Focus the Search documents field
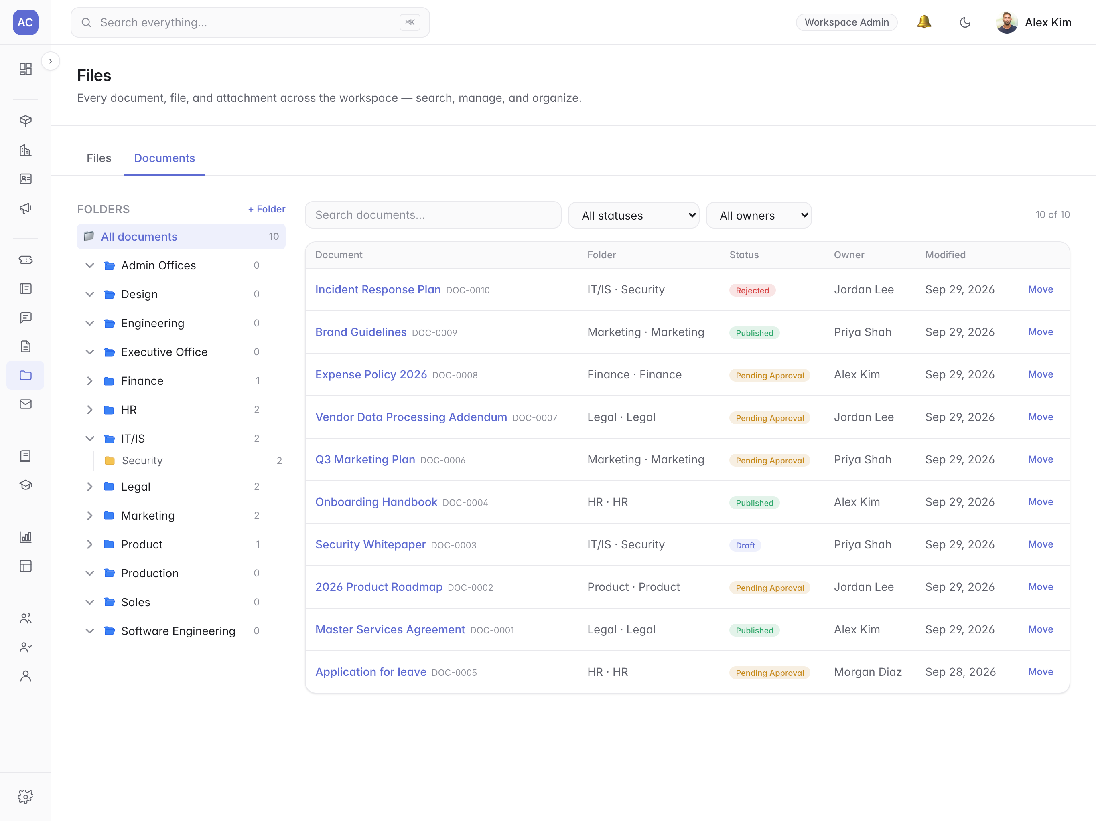The height and width of the screenshot is (821, 1096). 433,215
